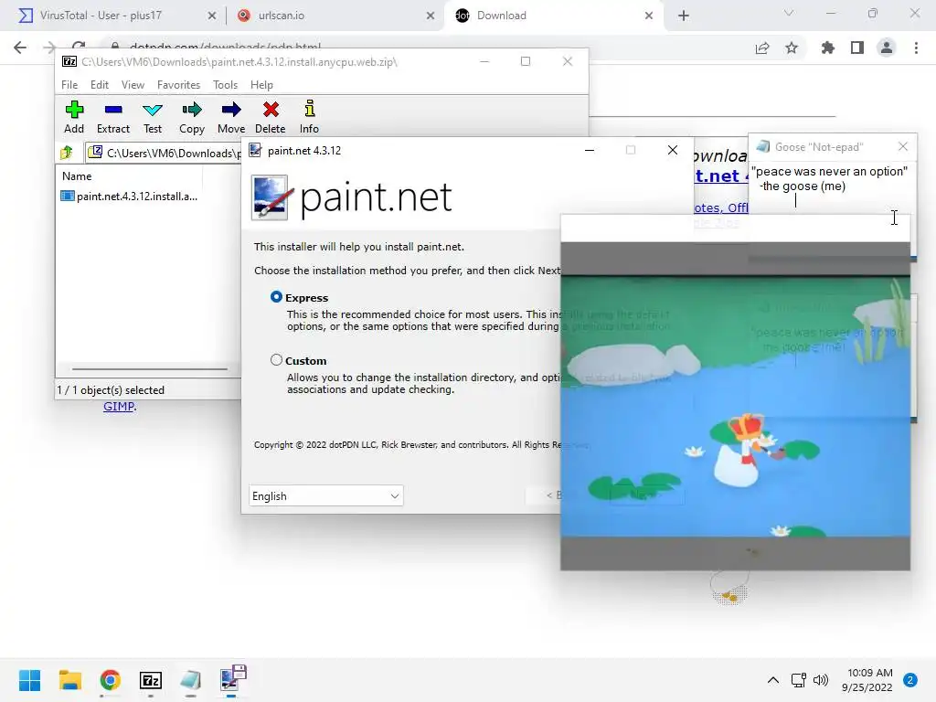Click the volume speaker icon
This screenshot has height=702, width=936.
(x=821, y=680)
